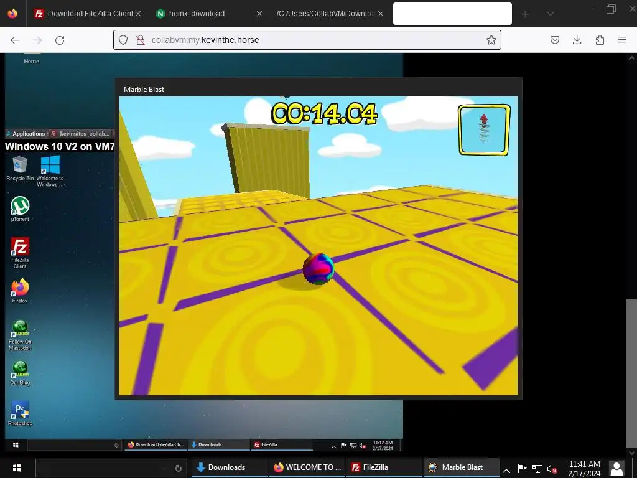The image size is (637, 478).
Task: Select the kevinsites_collab... panel item
Action: (80, 133)
